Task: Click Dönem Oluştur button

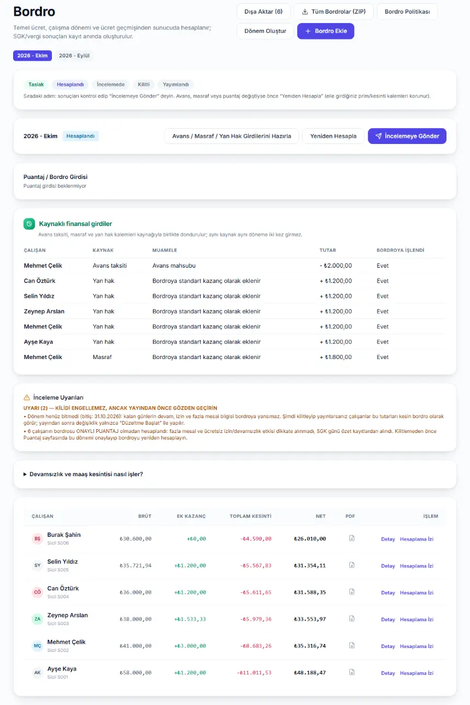Action: click(265, 31)
